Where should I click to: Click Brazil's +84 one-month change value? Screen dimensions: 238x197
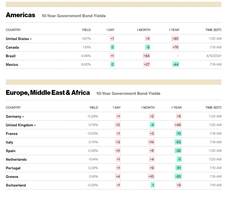click(147, 56)
